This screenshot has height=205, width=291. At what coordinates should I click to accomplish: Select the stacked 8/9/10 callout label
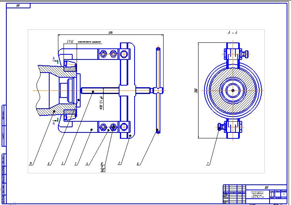102,166
